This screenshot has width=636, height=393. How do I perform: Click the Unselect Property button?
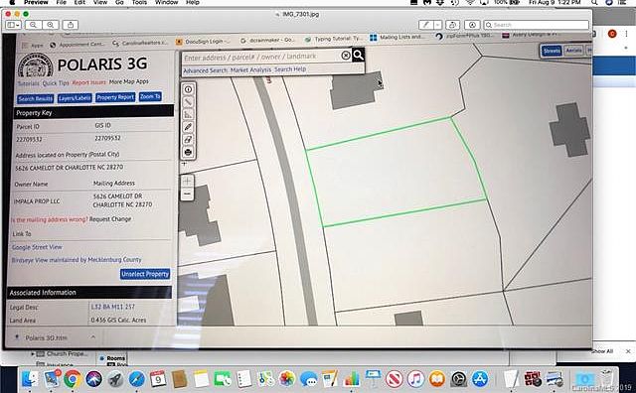point(145,274)
